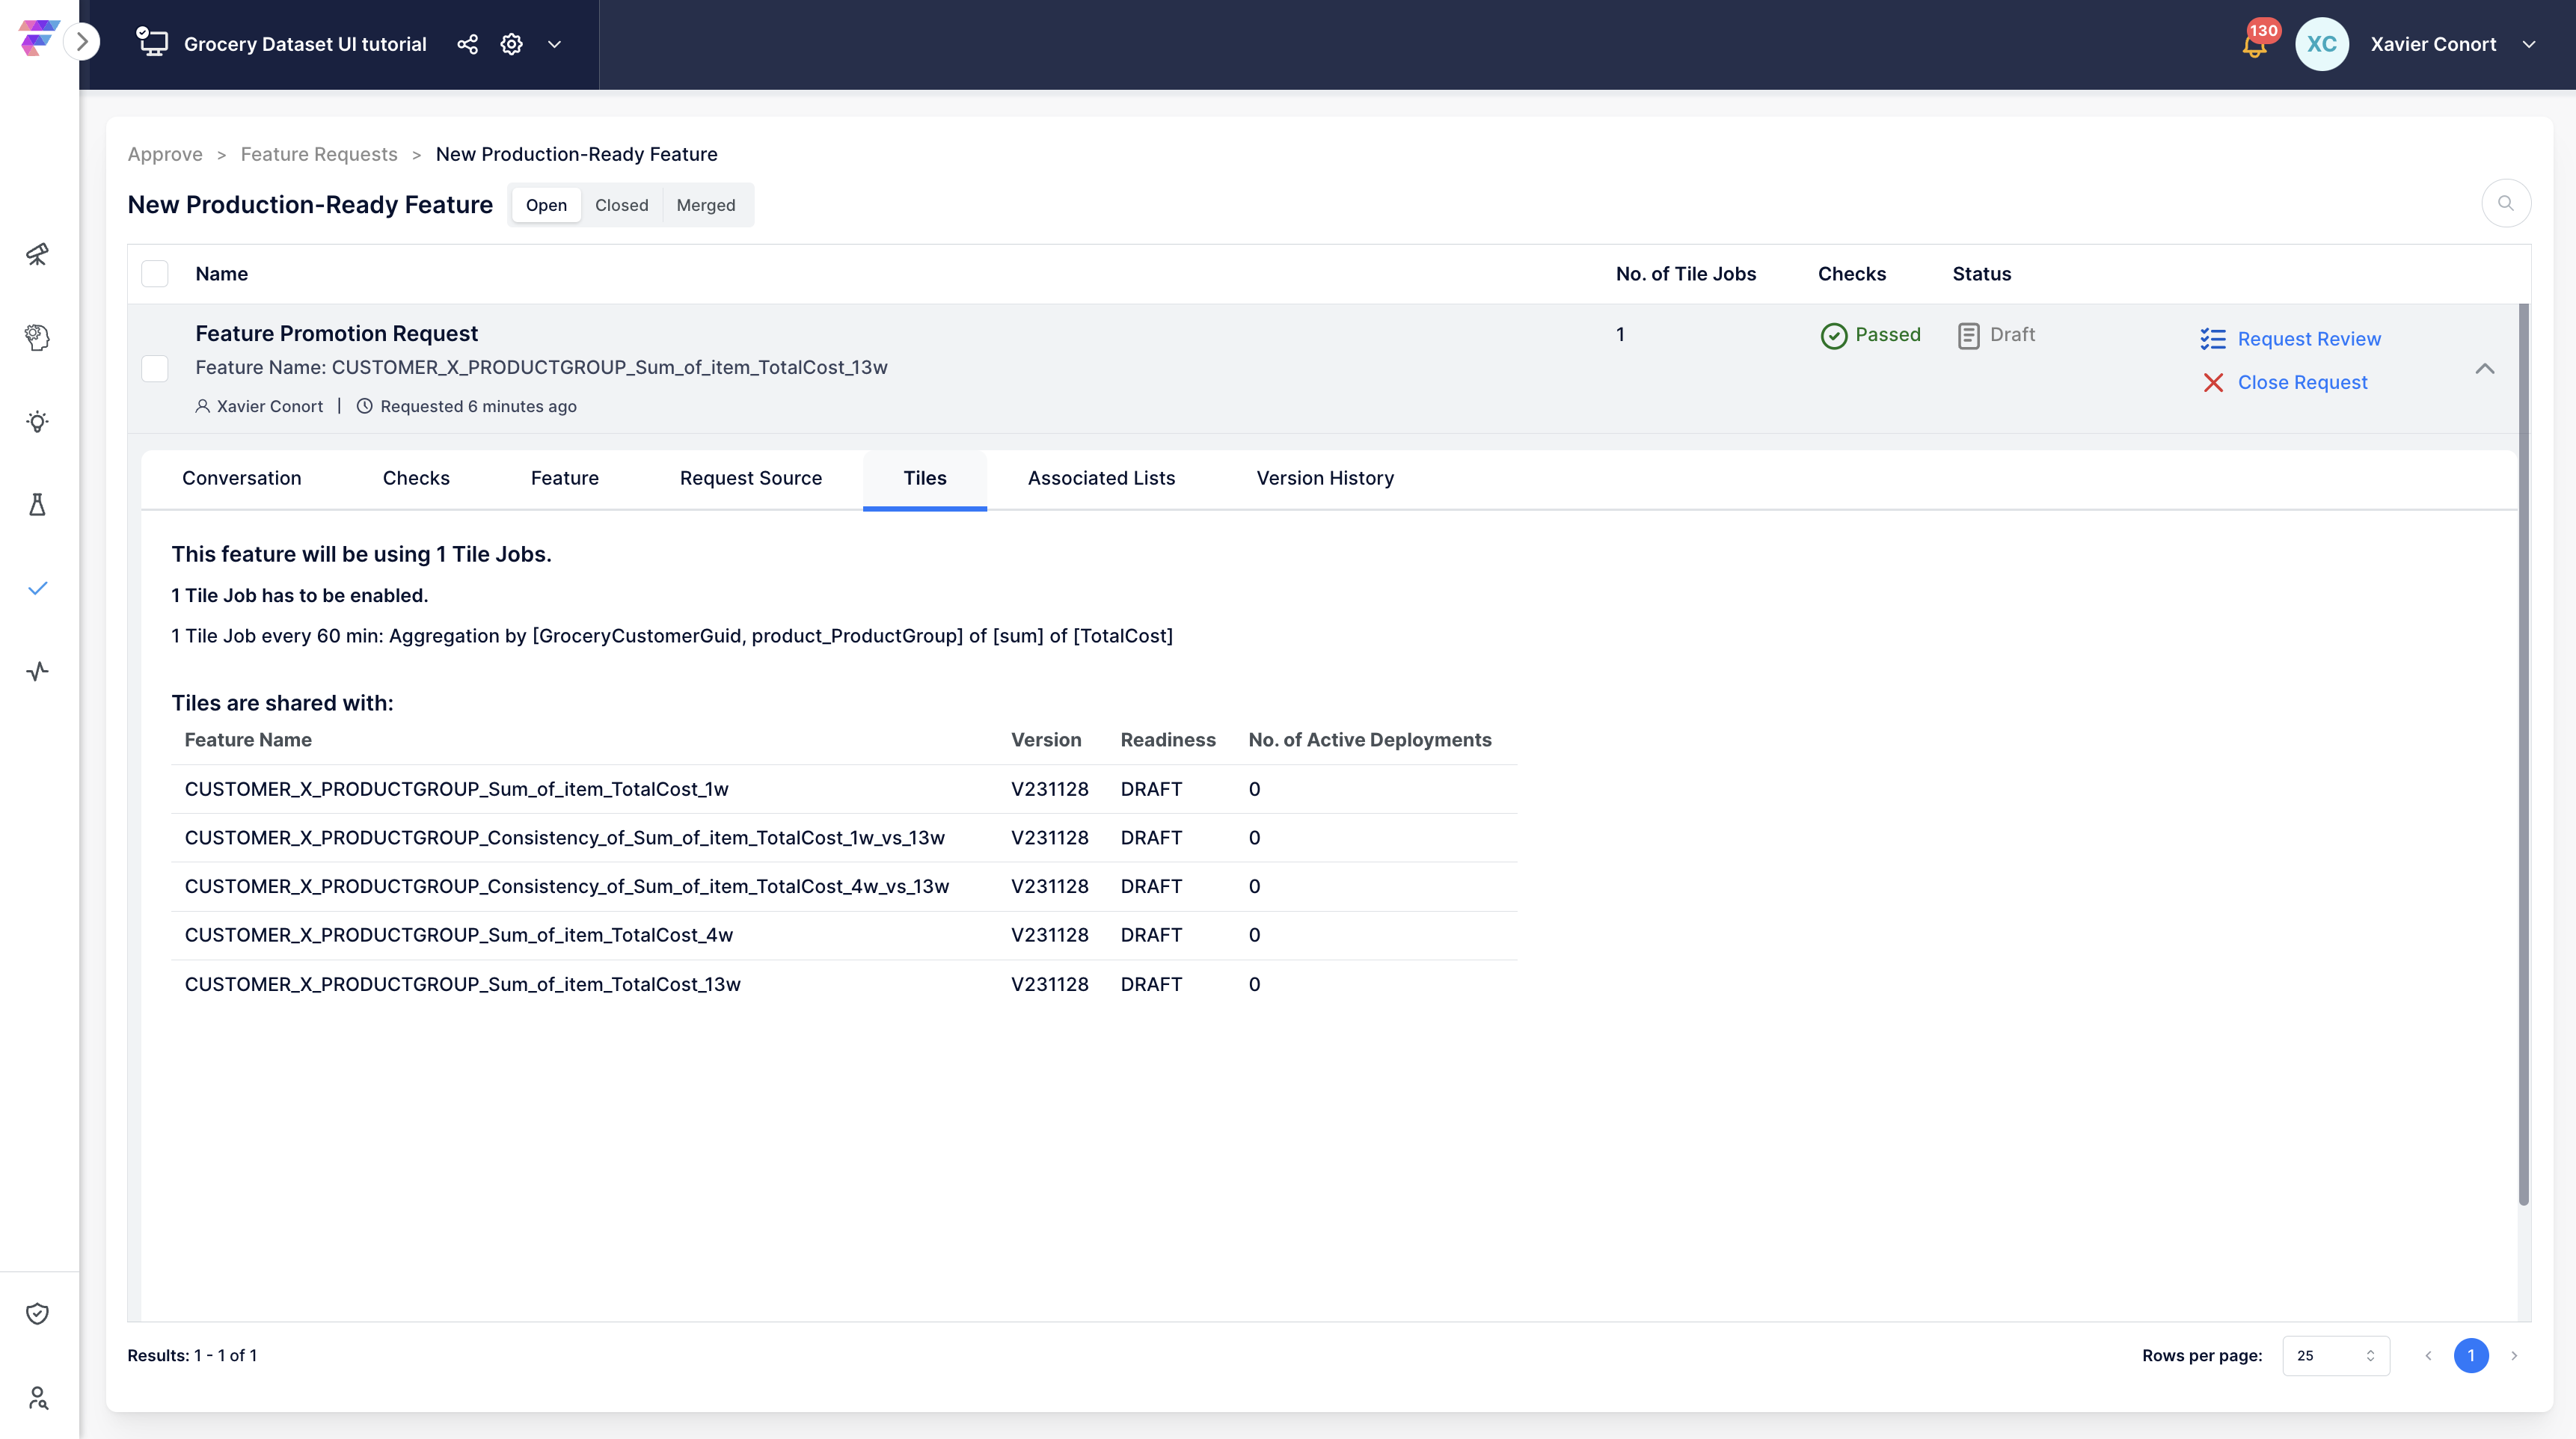Click Consistency_of_Sum_of_item_TotalCost_1w_vs_13w row

point(844,838)
